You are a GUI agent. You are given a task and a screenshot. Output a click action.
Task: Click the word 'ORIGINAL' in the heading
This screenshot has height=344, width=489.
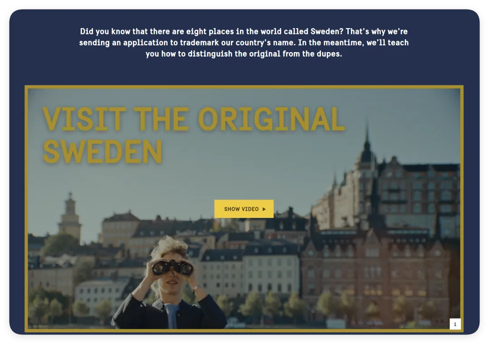[x=272, y=119]
